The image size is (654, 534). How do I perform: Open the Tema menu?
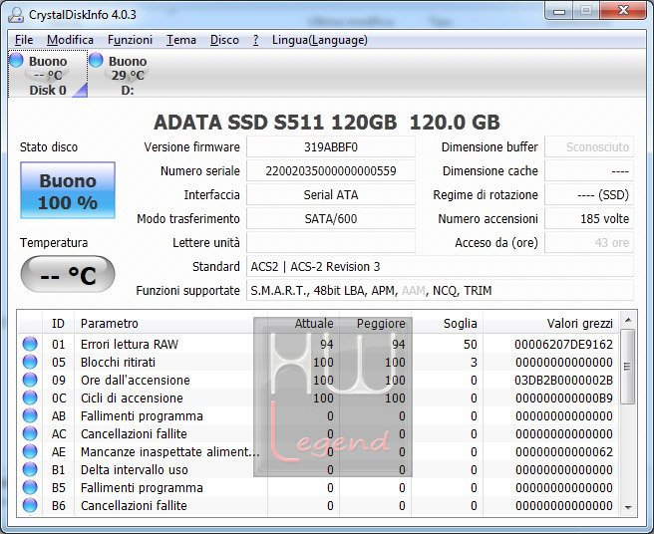click(x=181, y=40)
